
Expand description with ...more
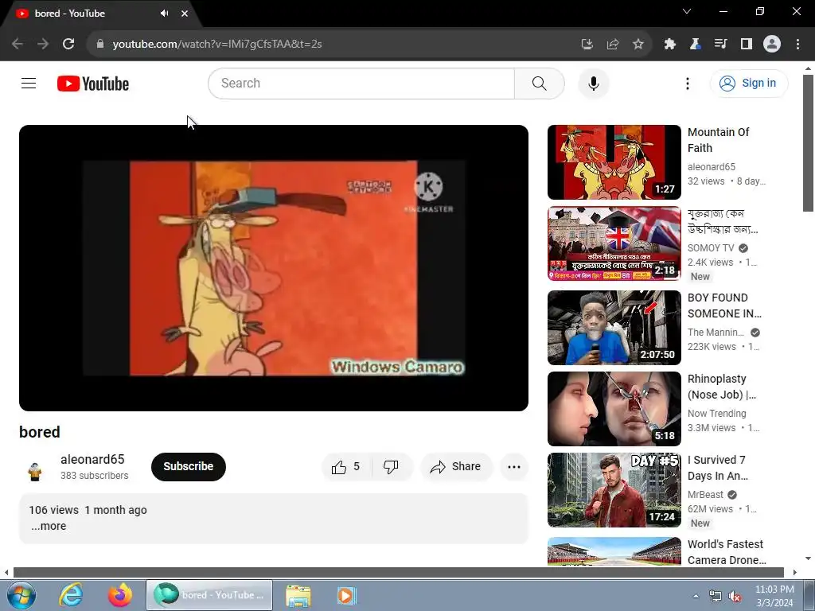point(49,526)
